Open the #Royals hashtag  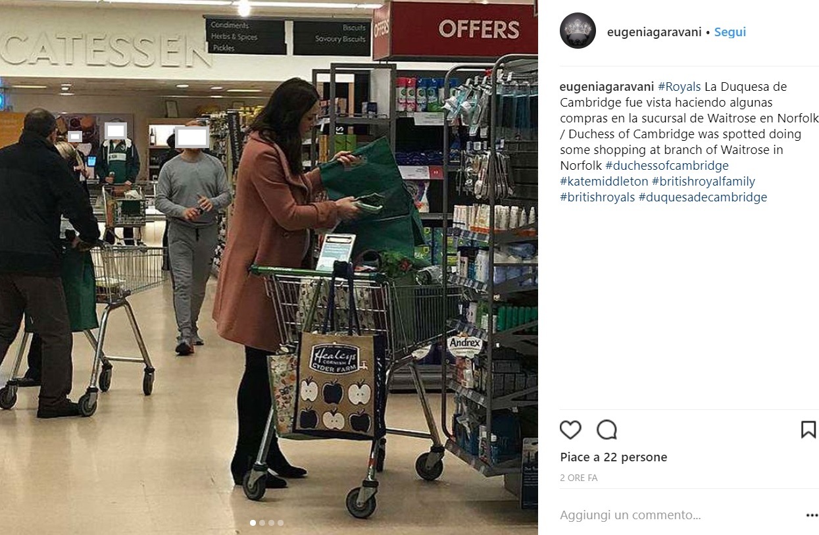pyautogui.click(x=680, y=87)
